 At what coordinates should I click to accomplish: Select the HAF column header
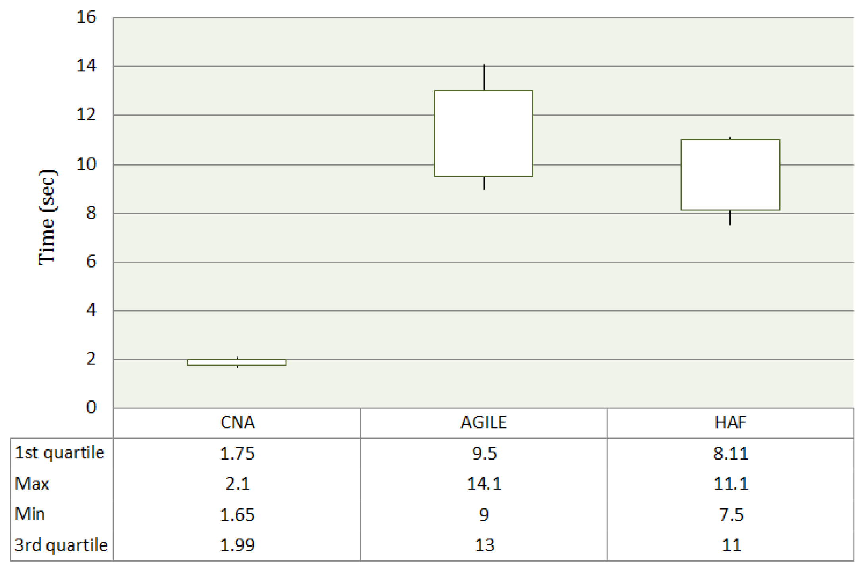click(730, 422)
